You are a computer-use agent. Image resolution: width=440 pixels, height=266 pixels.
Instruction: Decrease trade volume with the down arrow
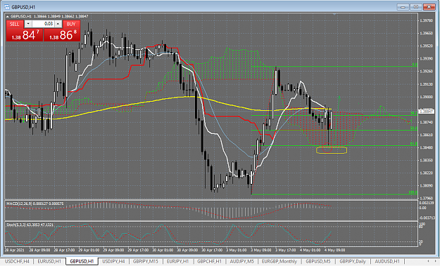pos(28,24)
